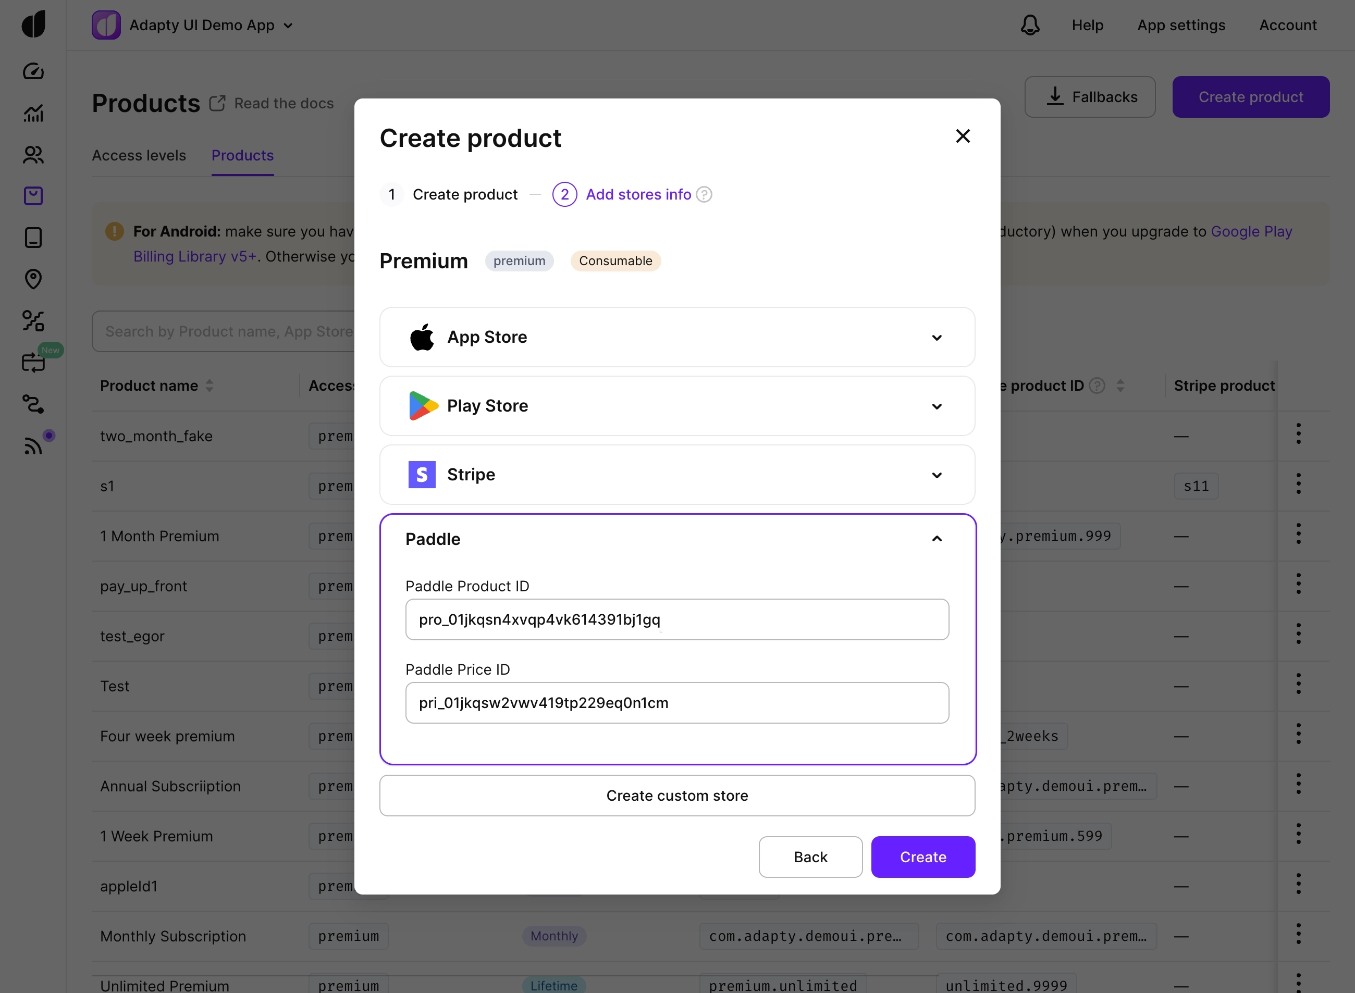Switch to the Access levels tab
Screen dimensions: 1355x993
pos(139,155)
